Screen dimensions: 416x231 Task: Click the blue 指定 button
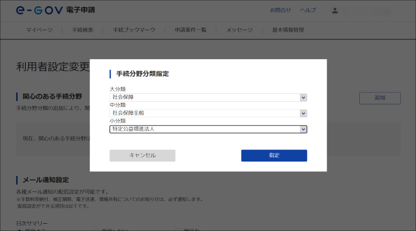[x=274, y=156]
